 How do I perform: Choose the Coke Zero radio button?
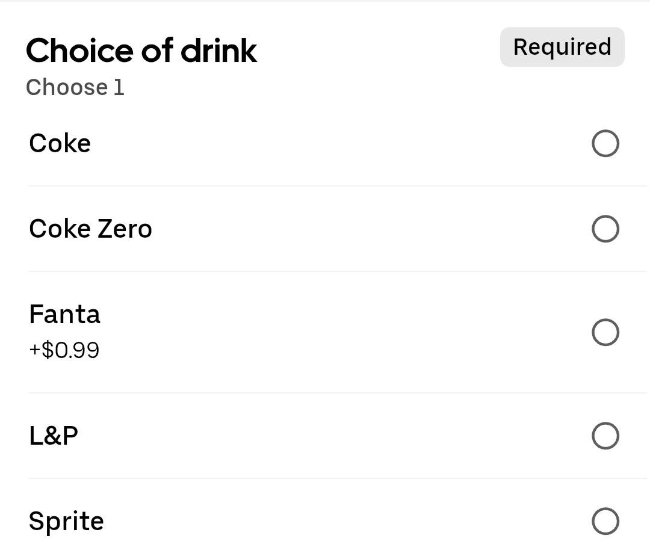[x=605, y=229]
